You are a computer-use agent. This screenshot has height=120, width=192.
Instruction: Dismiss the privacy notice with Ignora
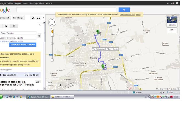click(138, 15)
